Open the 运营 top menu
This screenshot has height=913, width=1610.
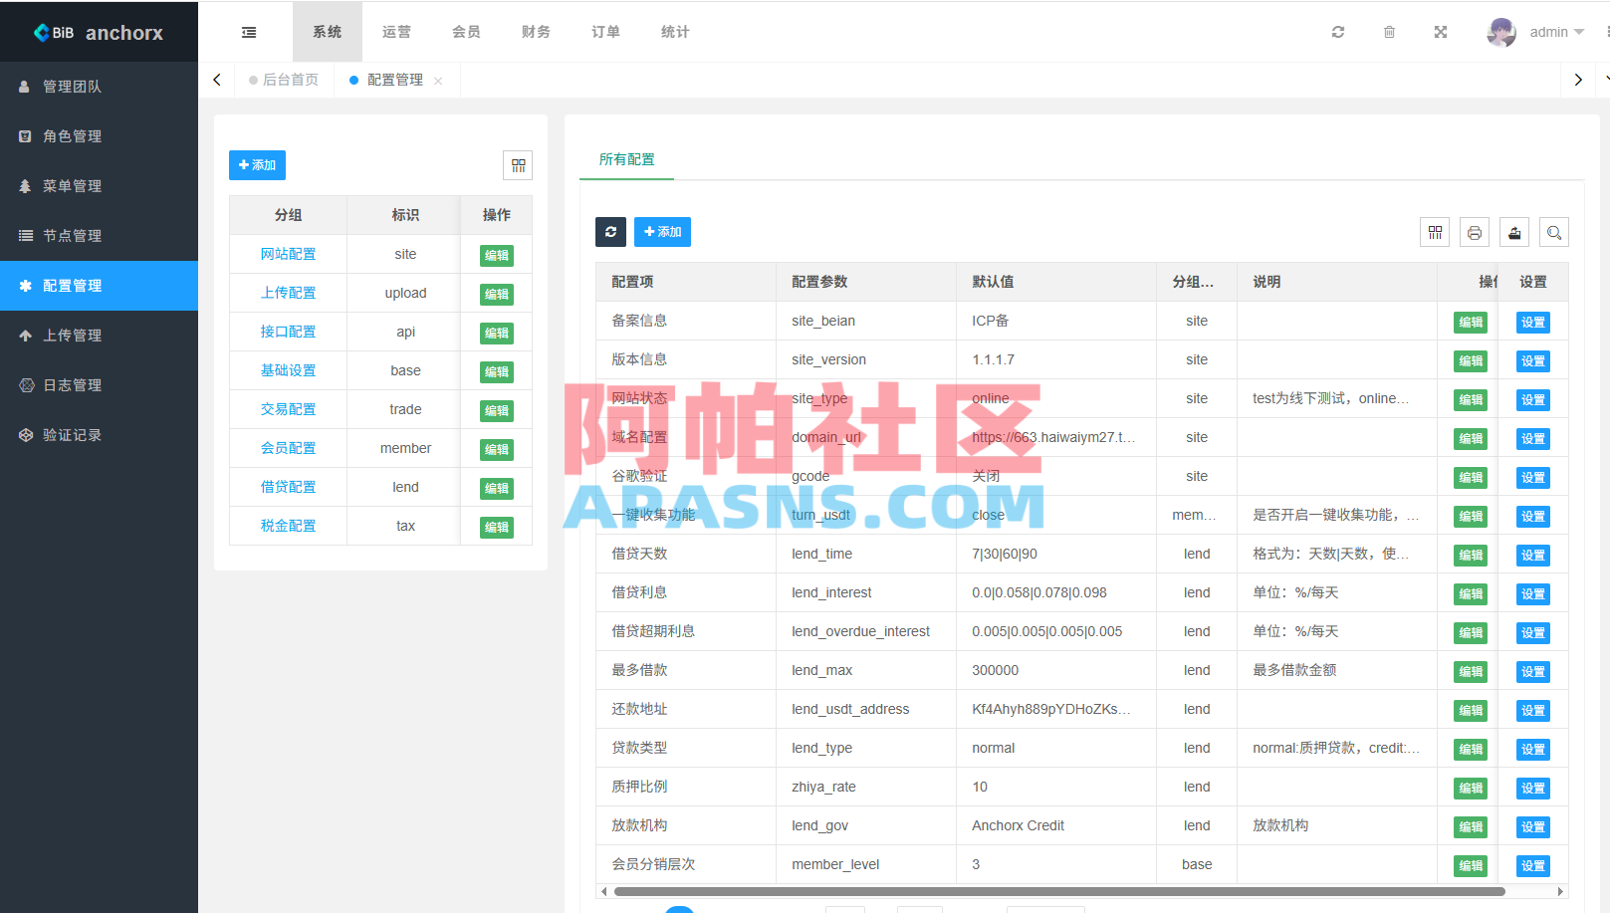[396, 32]
